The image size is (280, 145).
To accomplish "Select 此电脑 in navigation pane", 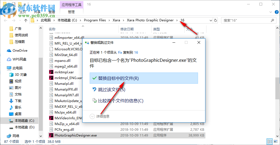I will click(x=15, y=68).
